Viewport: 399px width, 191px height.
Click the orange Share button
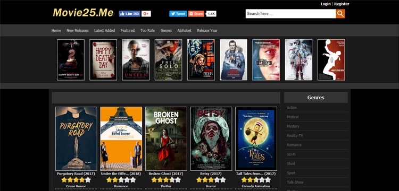196,14
